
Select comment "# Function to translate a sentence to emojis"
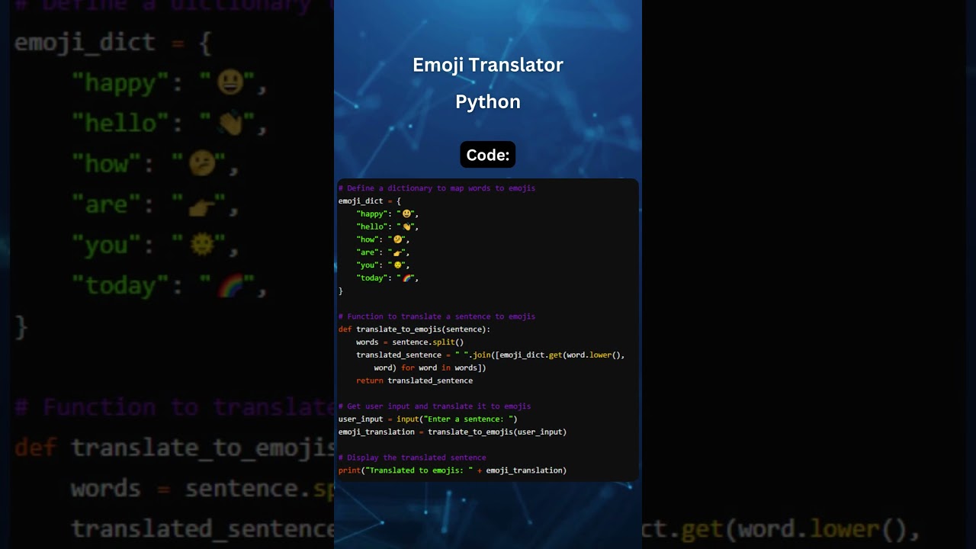437,316
